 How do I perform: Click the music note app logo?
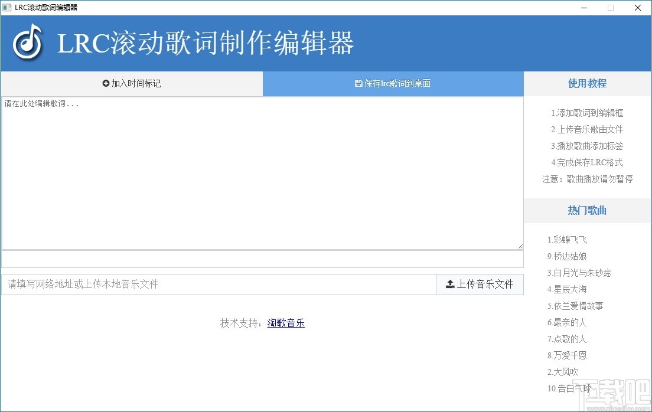pos(28,44)
